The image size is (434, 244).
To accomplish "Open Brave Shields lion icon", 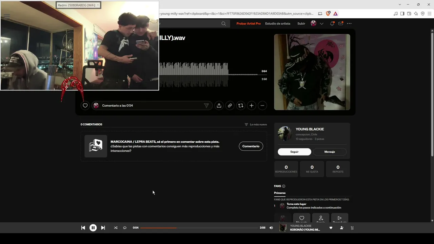I will (x=328, y=14).
